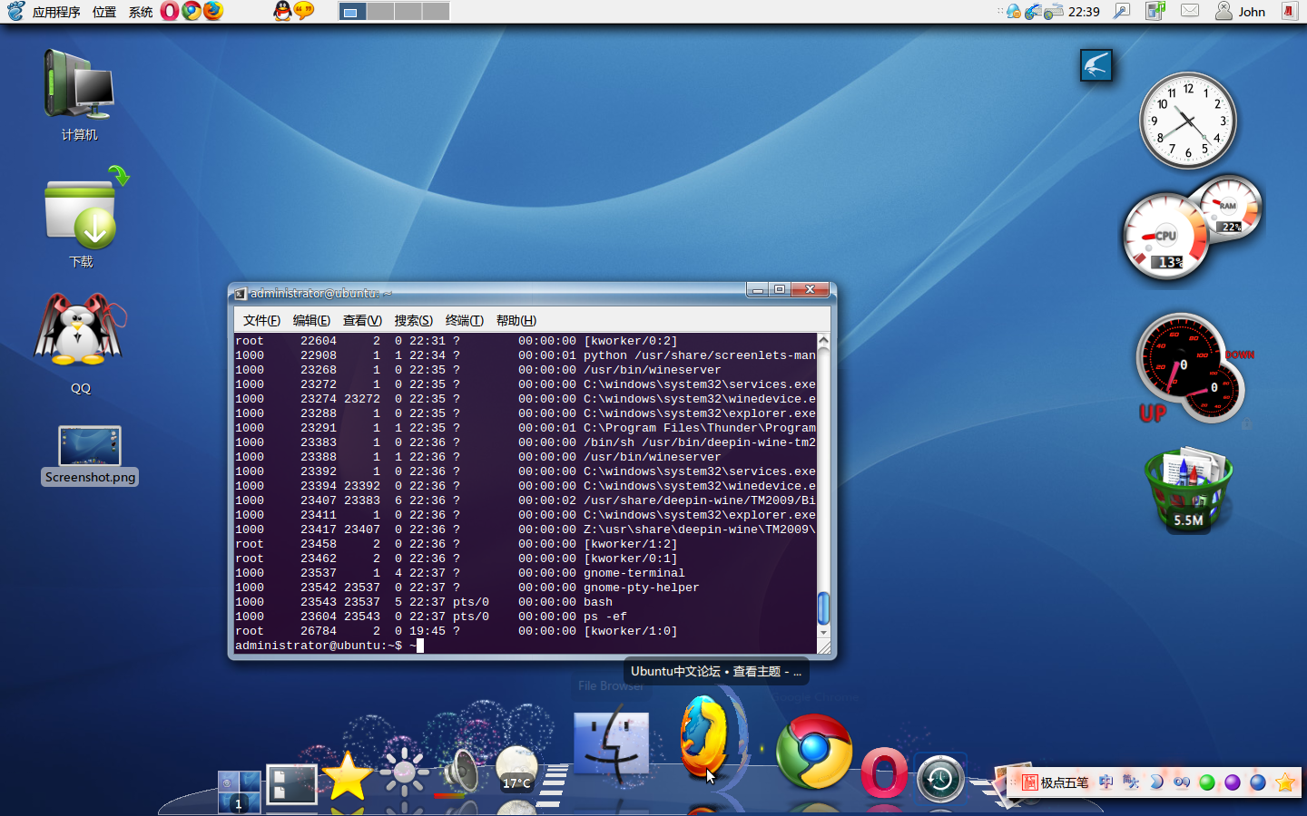Open the music player tray icon
Image resolution: width=1307 pixels, height=816 pixels.
coord(1155,11)
